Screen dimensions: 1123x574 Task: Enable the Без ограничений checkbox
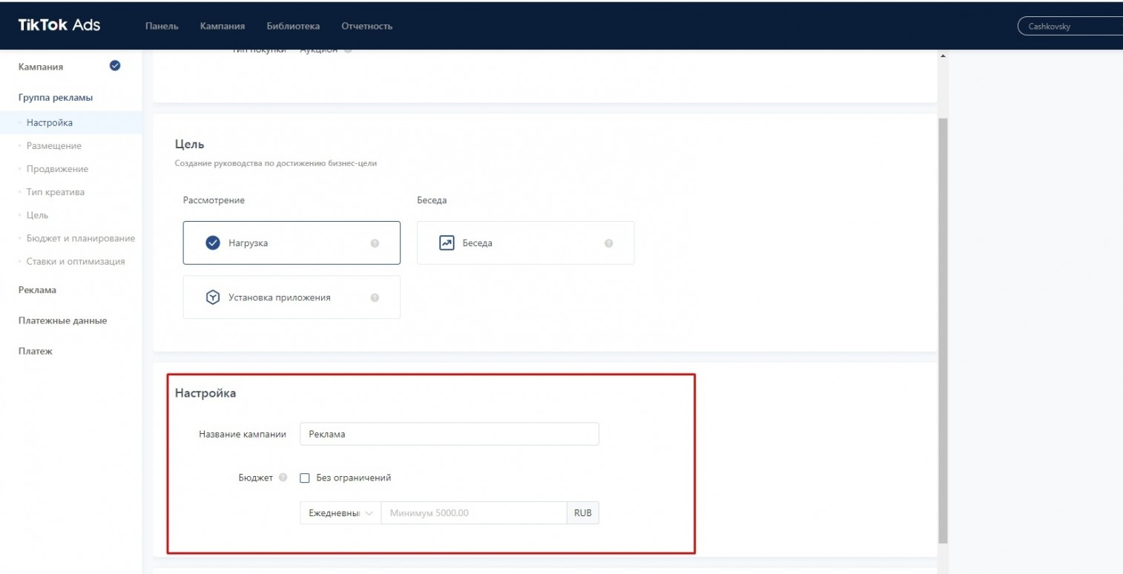pos(304,478)
